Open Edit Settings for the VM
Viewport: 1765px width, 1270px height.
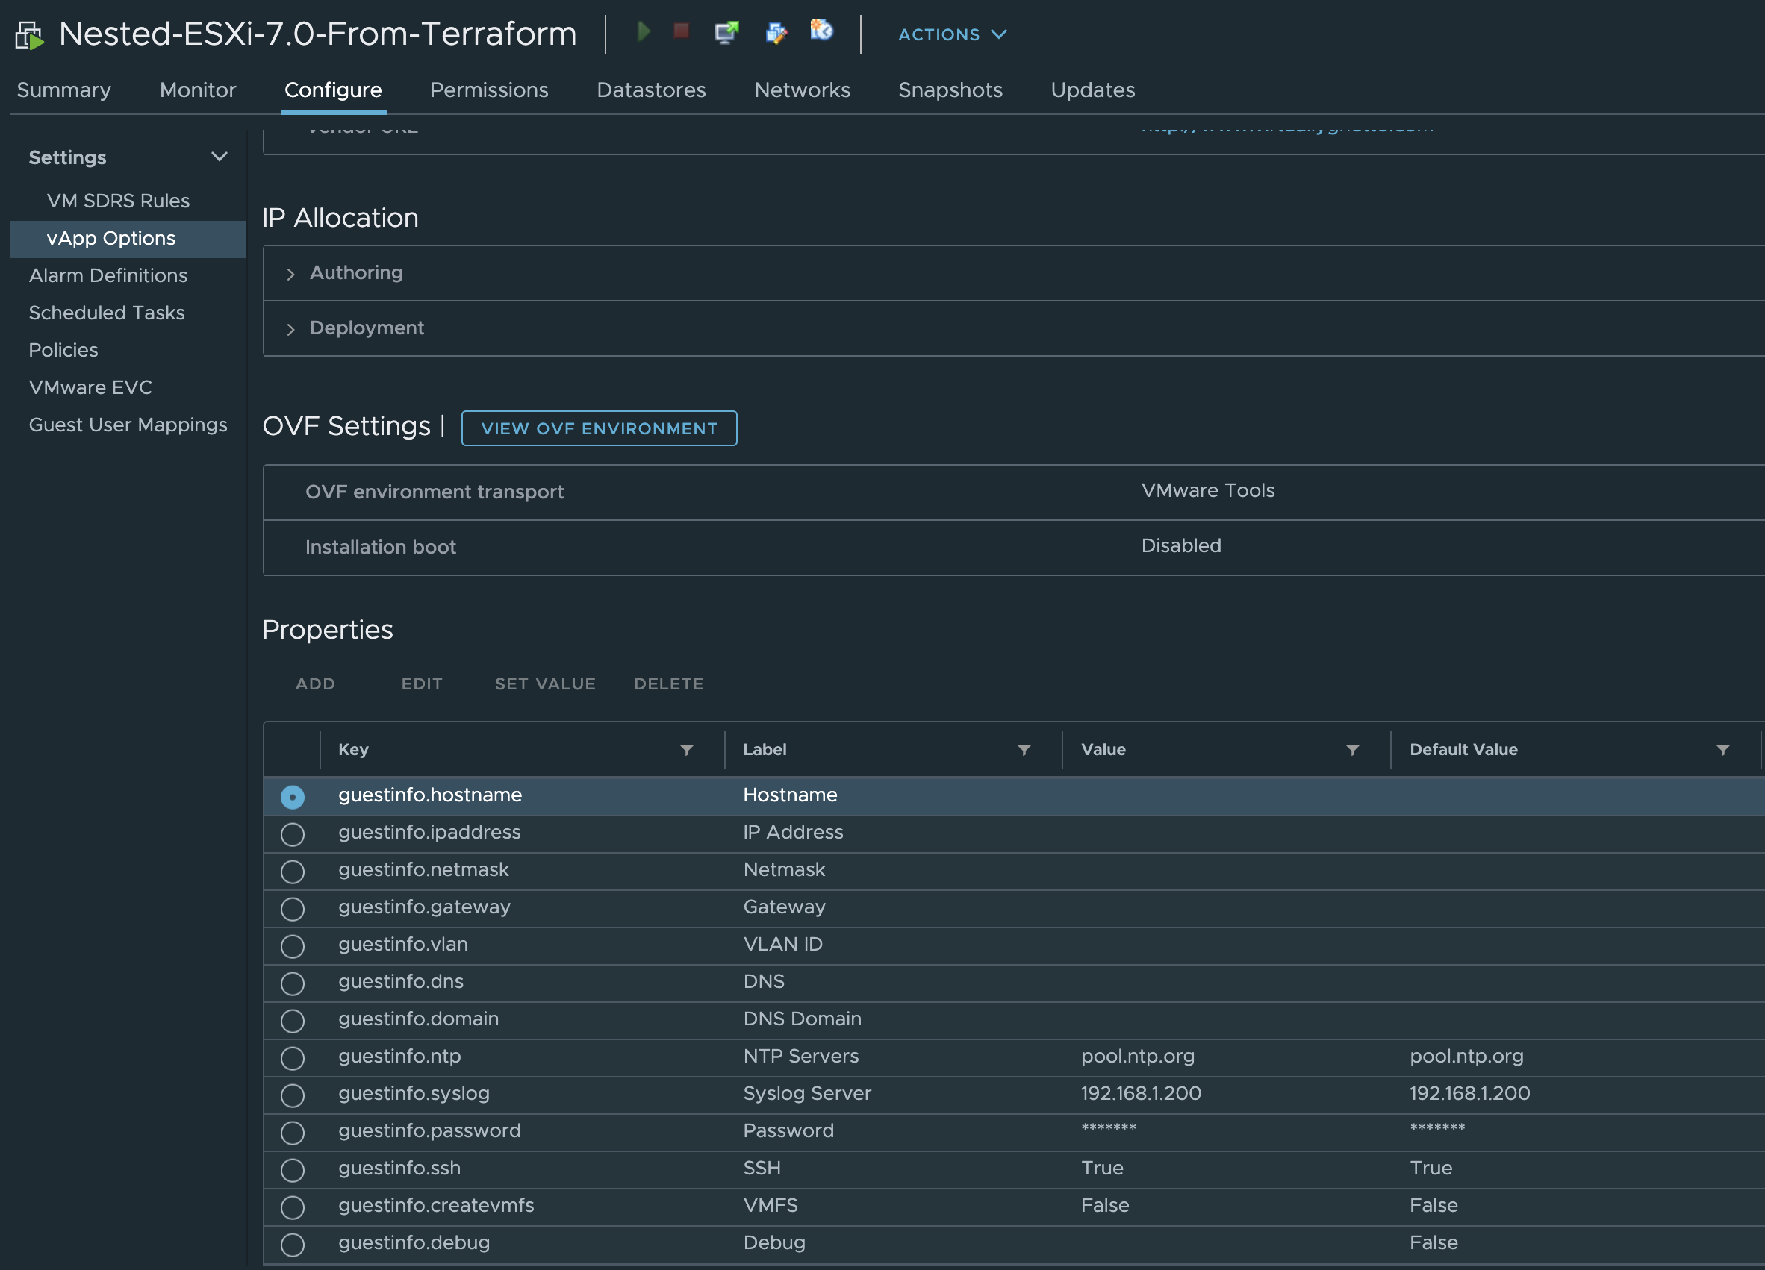[776, 32]
